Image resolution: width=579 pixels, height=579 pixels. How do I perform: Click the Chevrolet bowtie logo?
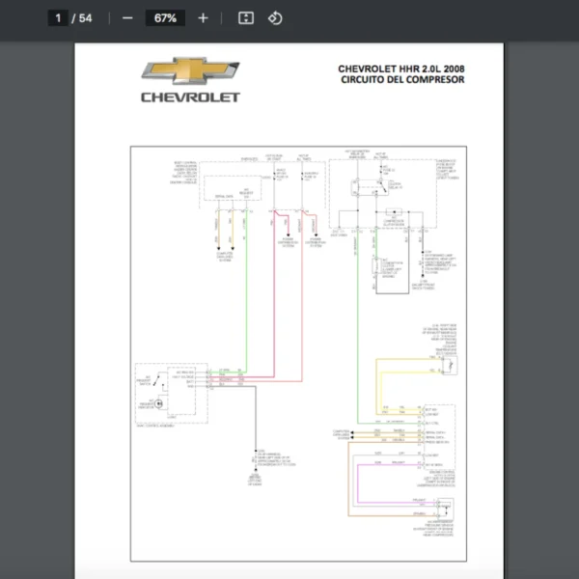190,70
